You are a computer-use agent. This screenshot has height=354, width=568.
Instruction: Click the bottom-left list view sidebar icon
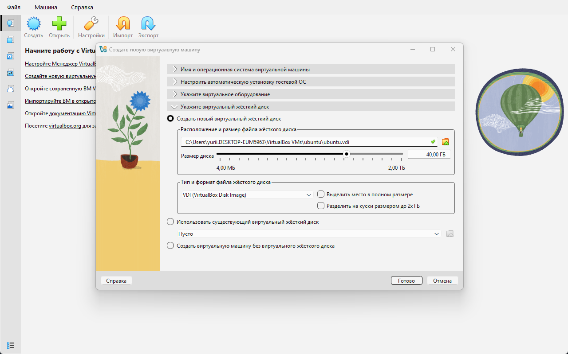point(11,345)
